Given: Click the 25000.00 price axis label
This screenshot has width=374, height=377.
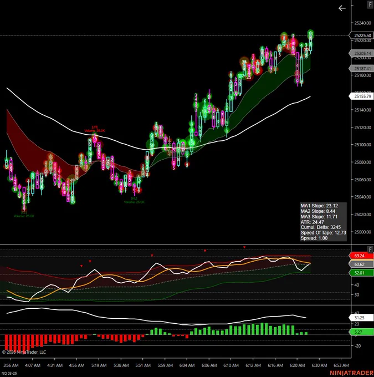Looking at the screenshot, I should (363, 232).
